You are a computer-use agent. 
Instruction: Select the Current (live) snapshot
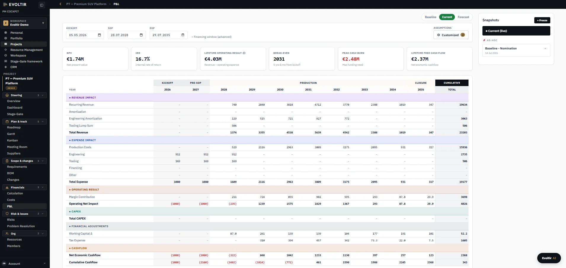[x=516, y=31]
